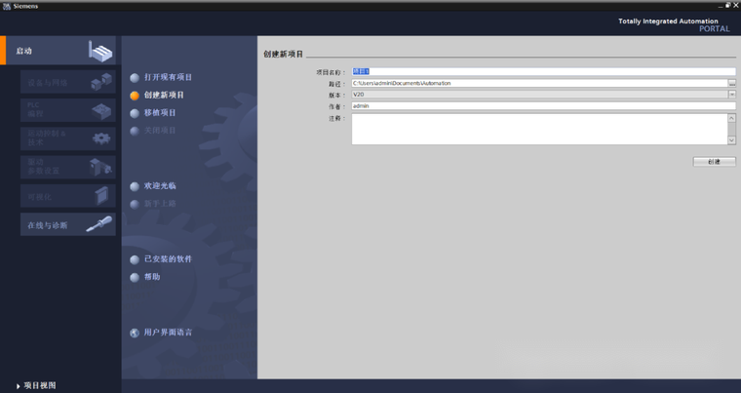Click the orange bullet beside 创建新项目

pos(135,96)
